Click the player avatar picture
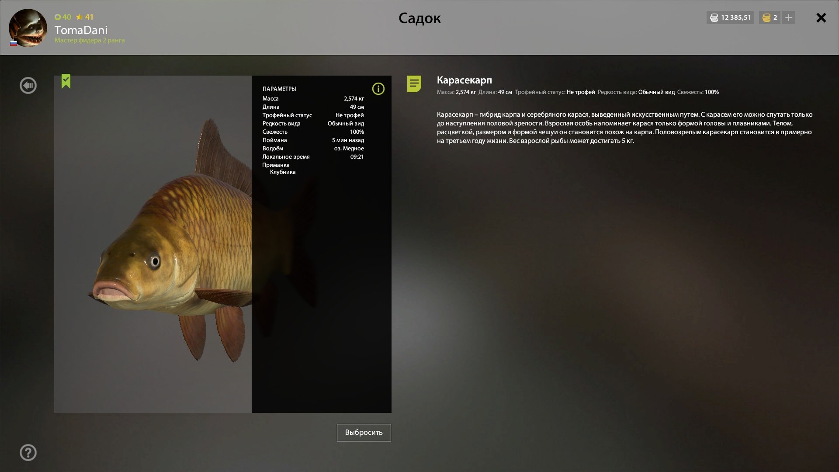This screenshot has height=472, width=839. (28, 28)
